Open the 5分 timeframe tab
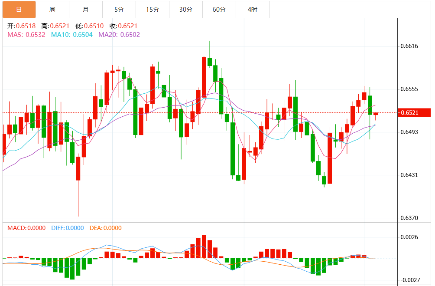This screenshot has height=286, width=435. point(119,10)
